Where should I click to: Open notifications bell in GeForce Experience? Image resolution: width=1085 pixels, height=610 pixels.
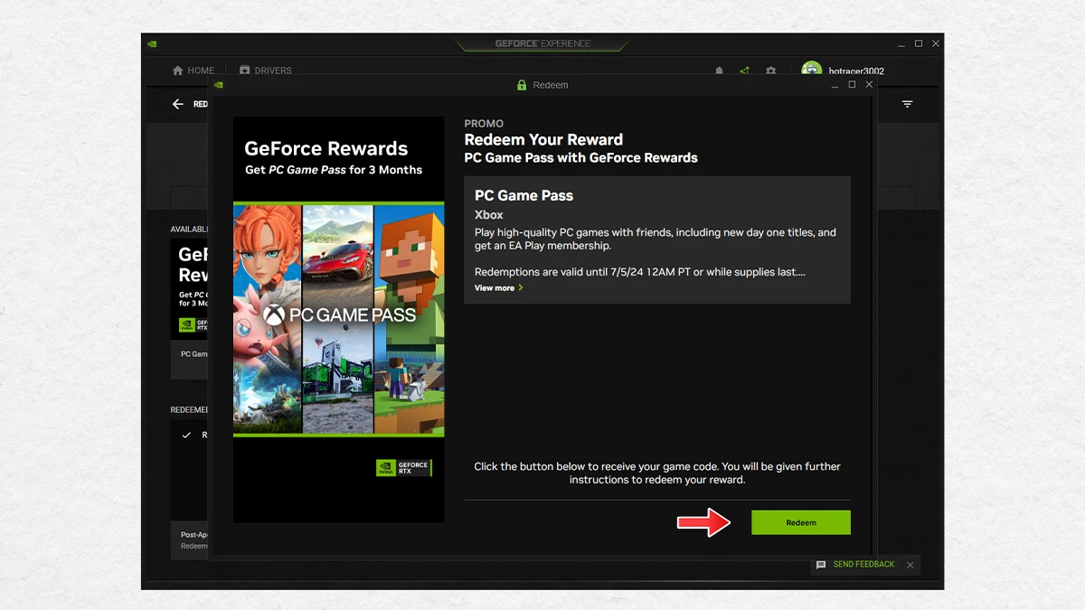coord(720,70)
